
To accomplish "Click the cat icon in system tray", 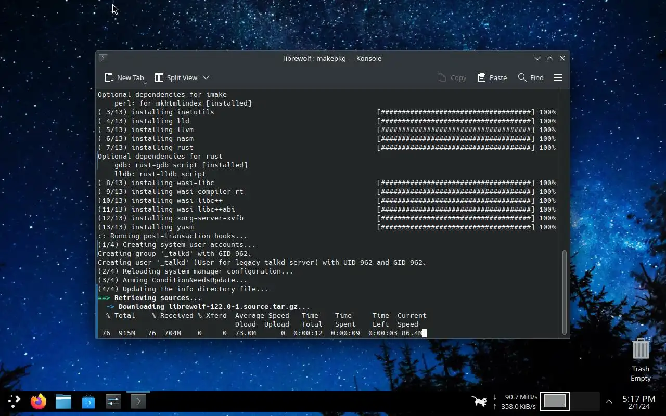I will (x=479, y=401).
